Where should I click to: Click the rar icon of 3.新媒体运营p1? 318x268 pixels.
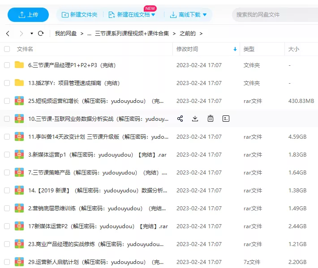tap(19, 154)
